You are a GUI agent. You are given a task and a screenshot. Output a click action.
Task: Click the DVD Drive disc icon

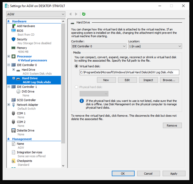(x=18, y=91)
